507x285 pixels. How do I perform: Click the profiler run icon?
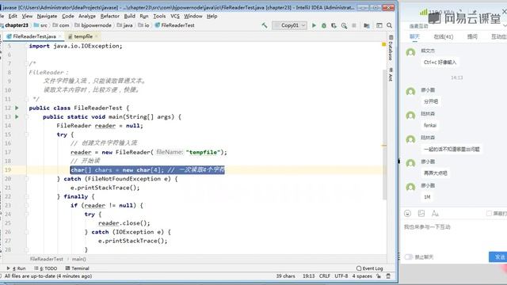tap(344, 25)
